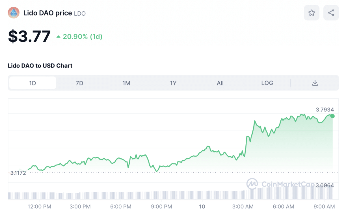Toggle LOG scale on chart
346x216 pixels.
click(267, 83)
